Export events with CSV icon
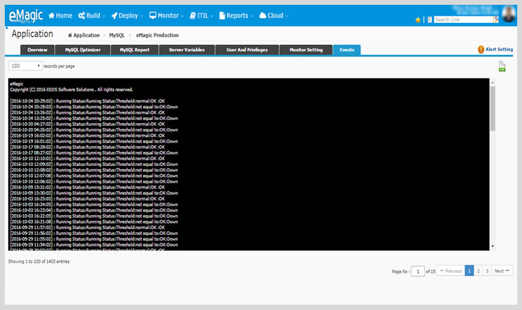Image resolution: width=522 pixels, height=310 pixels. click(x=502, y=66)
